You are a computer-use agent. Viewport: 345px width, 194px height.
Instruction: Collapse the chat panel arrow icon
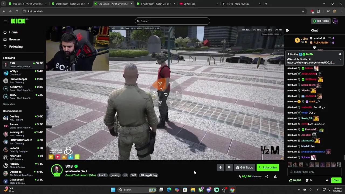point(287,30)
